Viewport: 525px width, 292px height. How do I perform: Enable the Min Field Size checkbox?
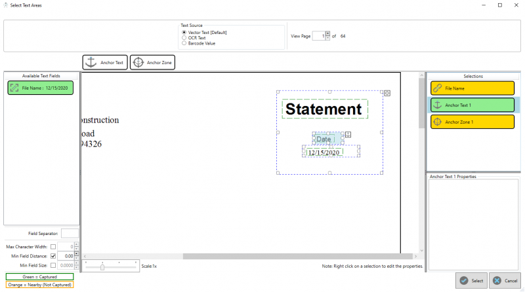click(53, 265)
